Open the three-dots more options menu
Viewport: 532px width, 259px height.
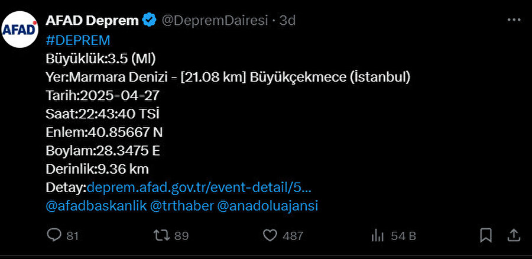click(x=514, y=20)
